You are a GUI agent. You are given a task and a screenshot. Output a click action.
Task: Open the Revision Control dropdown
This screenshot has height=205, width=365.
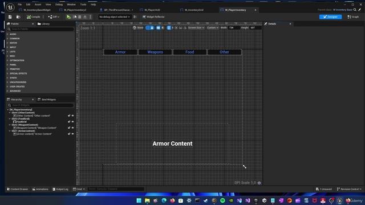pyautogui.click(x=349, y=189)
